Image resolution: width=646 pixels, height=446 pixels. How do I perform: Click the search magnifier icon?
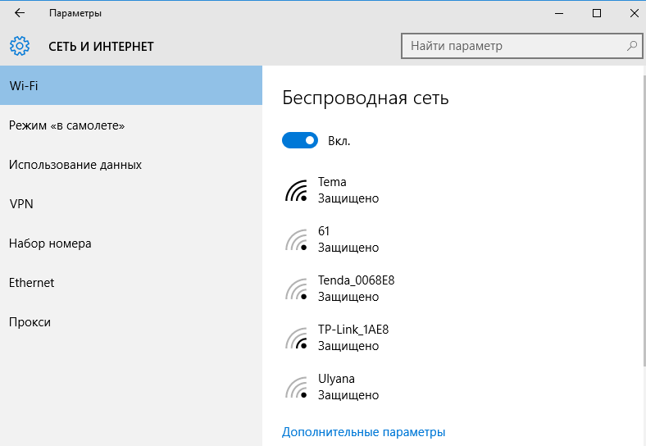(x=632, y=46)
